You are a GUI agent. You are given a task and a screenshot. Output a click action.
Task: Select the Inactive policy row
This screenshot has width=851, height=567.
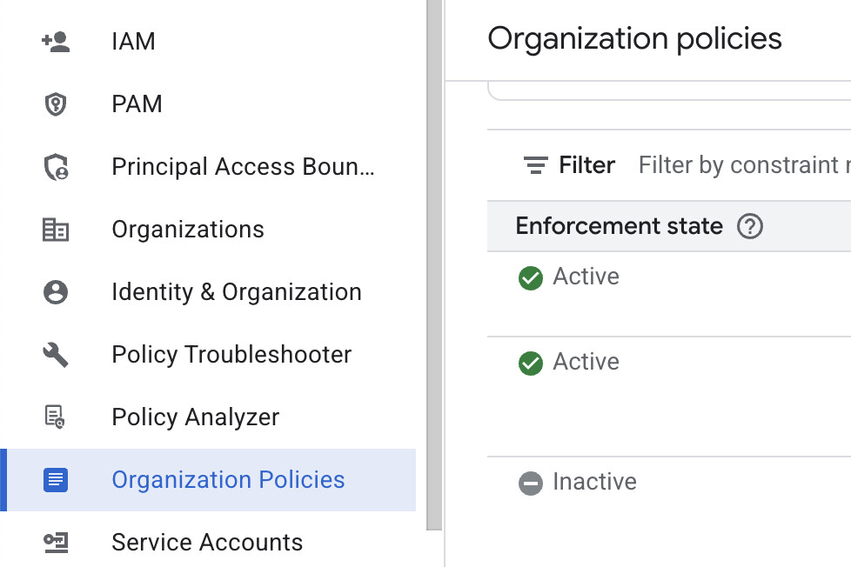(594, 483)
